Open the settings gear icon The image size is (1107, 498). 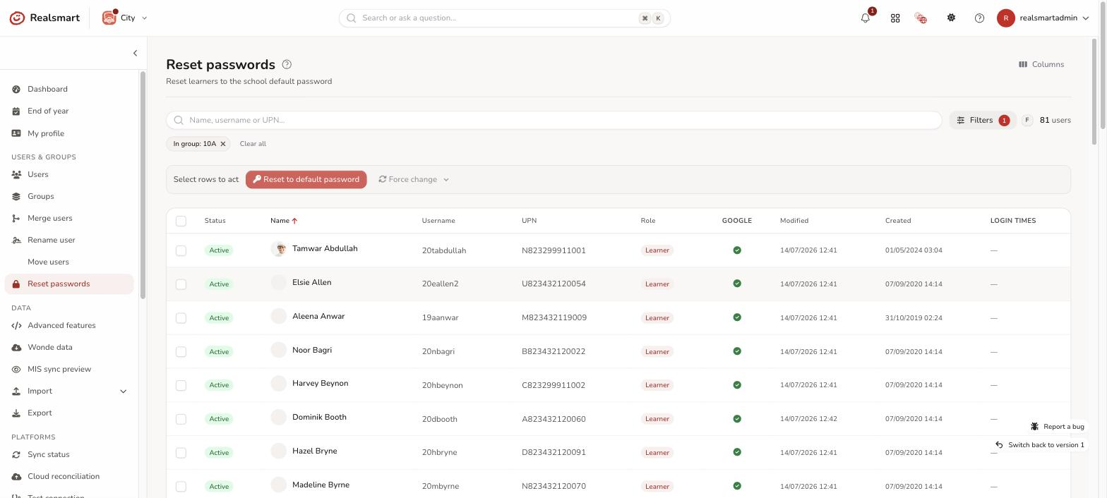951,18
